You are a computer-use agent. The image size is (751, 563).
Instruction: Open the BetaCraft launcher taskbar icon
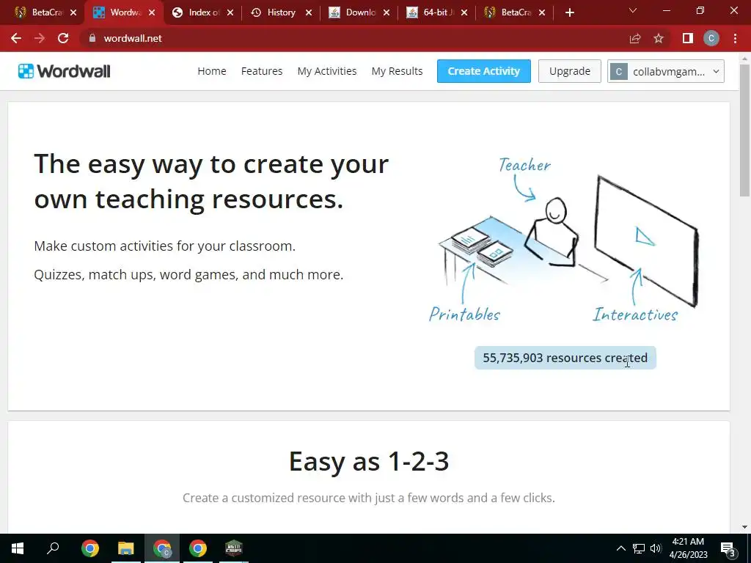click(234, 548)
